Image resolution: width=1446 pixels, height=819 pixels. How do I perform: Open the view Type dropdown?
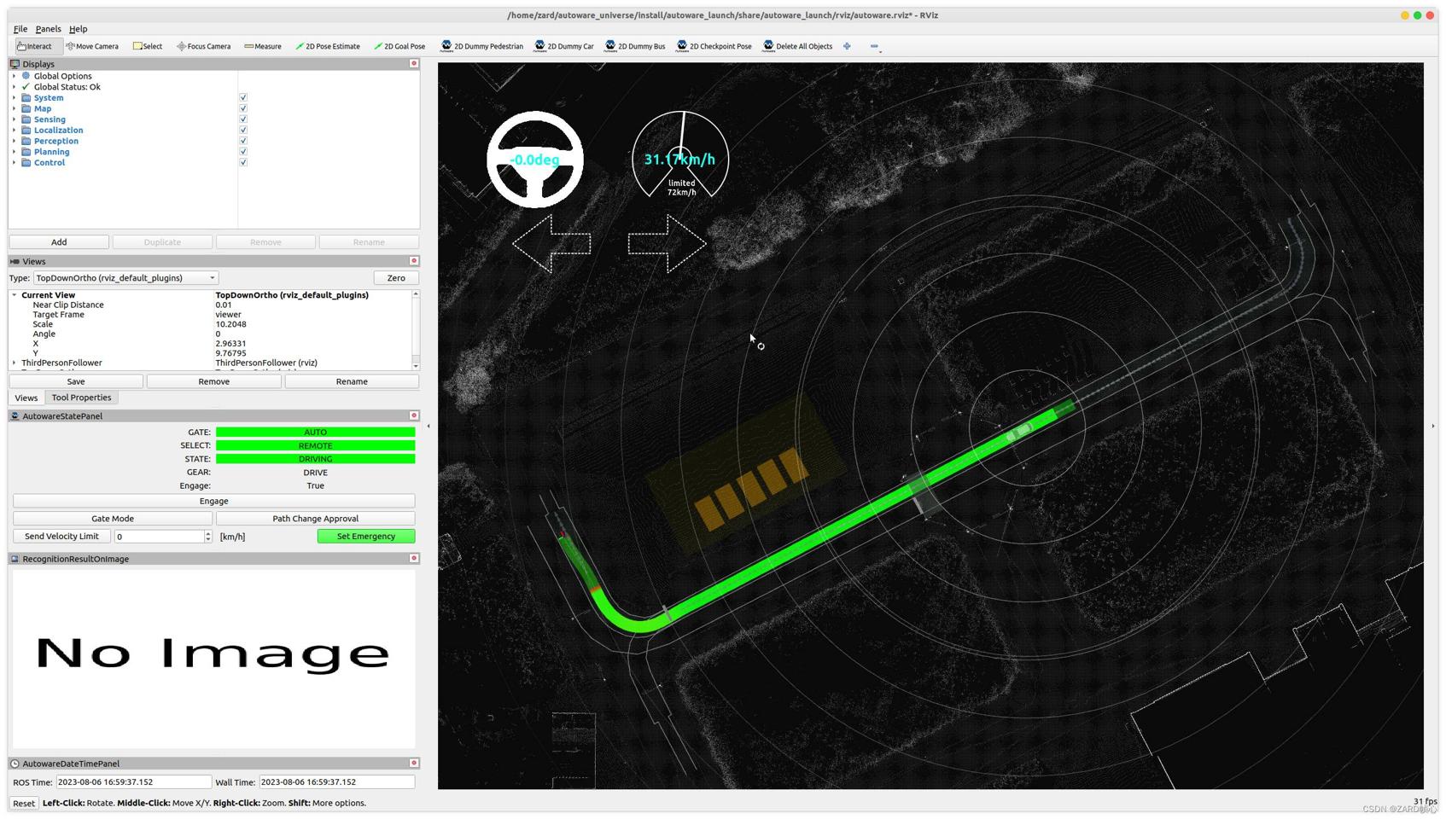[125, 278]
